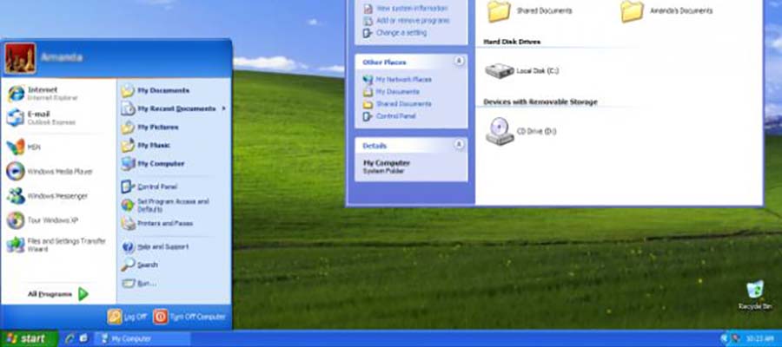Screen dimensions: 782x347
Task: Select "Devices with Removable Storage" group heading
Action: point(540,102)
